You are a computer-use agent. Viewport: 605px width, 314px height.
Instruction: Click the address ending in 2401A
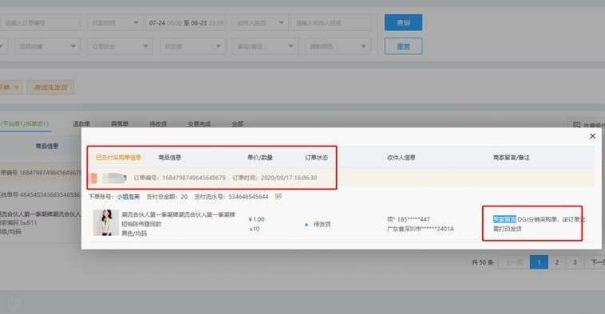421,229
